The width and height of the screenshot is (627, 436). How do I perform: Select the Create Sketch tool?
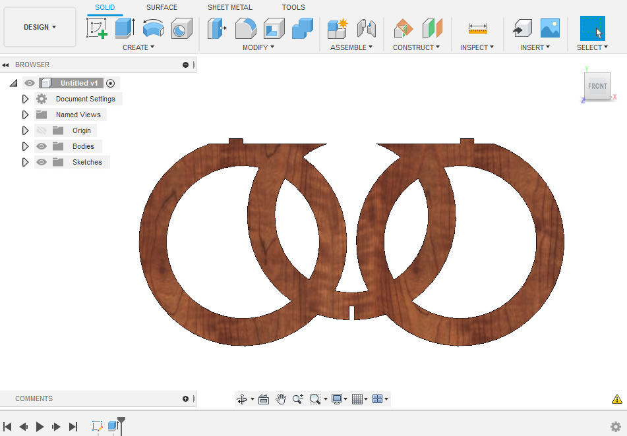pyautogui.click(x=97, y=28)
